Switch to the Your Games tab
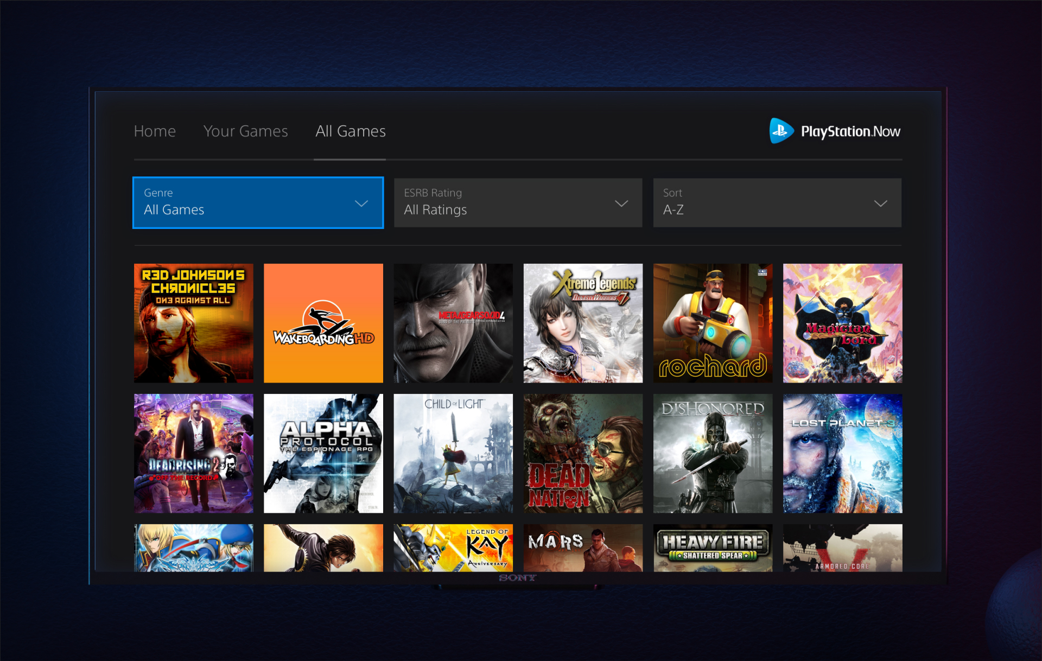Screen dimensions: 1042x661 click(x=245, y=131)
